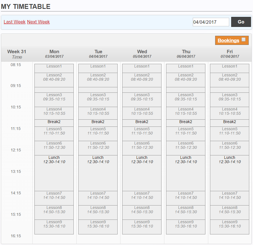This screenshot has width=253, height=245.
Task: Select Wednesday Lesson3 09:35-10:15 slot
Action: 142,100
